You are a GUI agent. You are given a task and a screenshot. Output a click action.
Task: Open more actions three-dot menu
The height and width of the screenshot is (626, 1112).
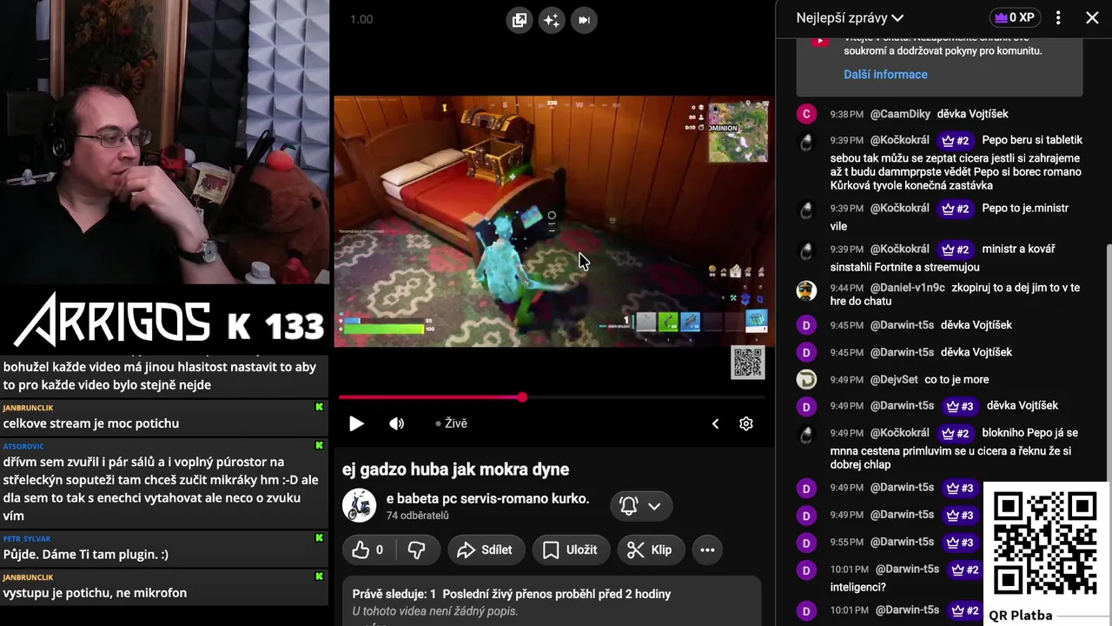pyautogui.click(x=707, y=549)
